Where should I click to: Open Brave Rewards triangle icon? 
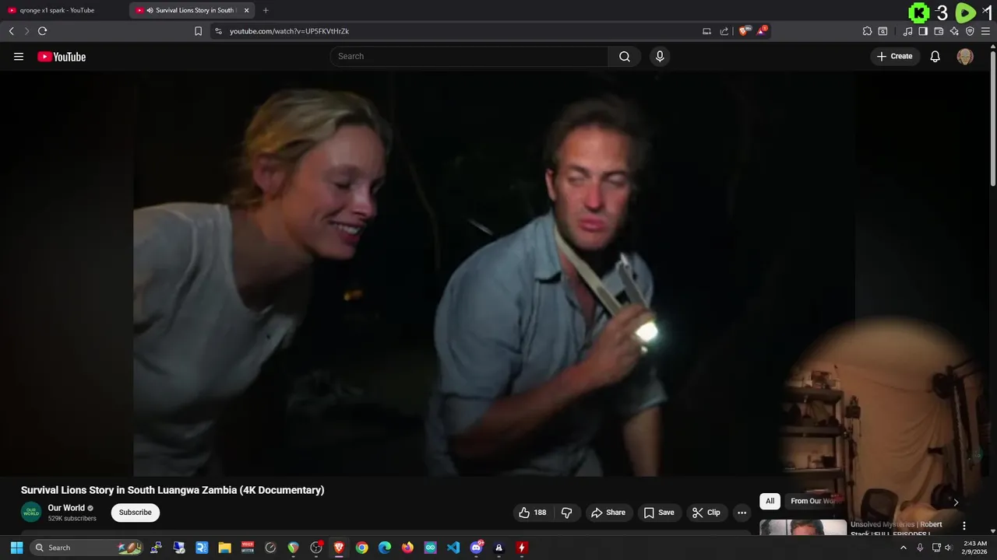coord(763,31)
